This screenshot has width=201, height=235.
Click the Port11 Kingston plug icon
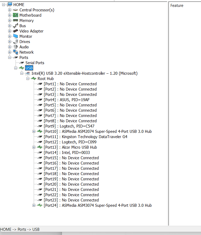pyautogui.click(x=40, y=137)
